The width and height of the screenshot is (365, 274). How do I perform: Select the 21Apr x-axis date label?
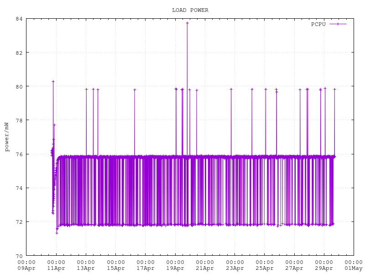point(205,268)
